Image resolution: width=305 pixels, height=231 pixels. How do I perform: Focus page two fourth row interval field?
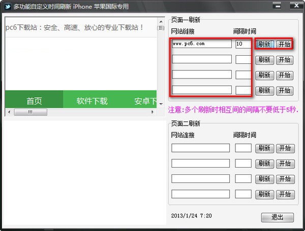pyautogui.click(x=243, y=194)
